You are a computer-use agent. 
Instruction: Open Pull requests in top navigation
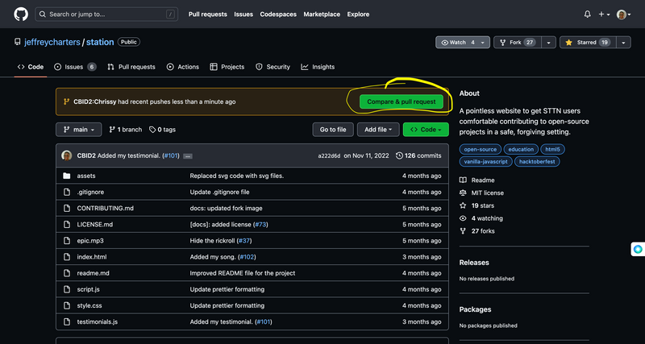coord(208,15)
